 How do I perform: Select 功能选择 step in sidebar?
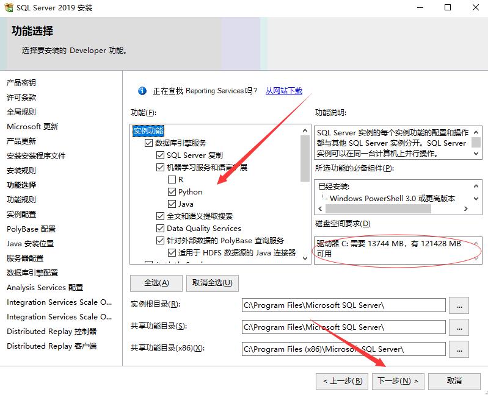[21, 185]
